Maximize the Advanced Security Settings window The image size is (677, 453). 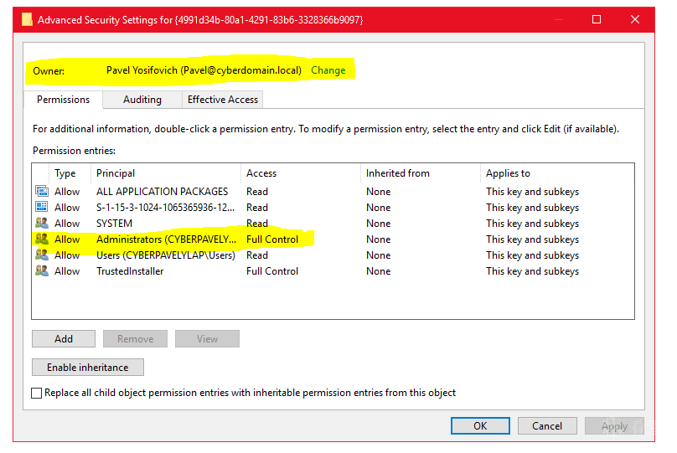point(597,19)
